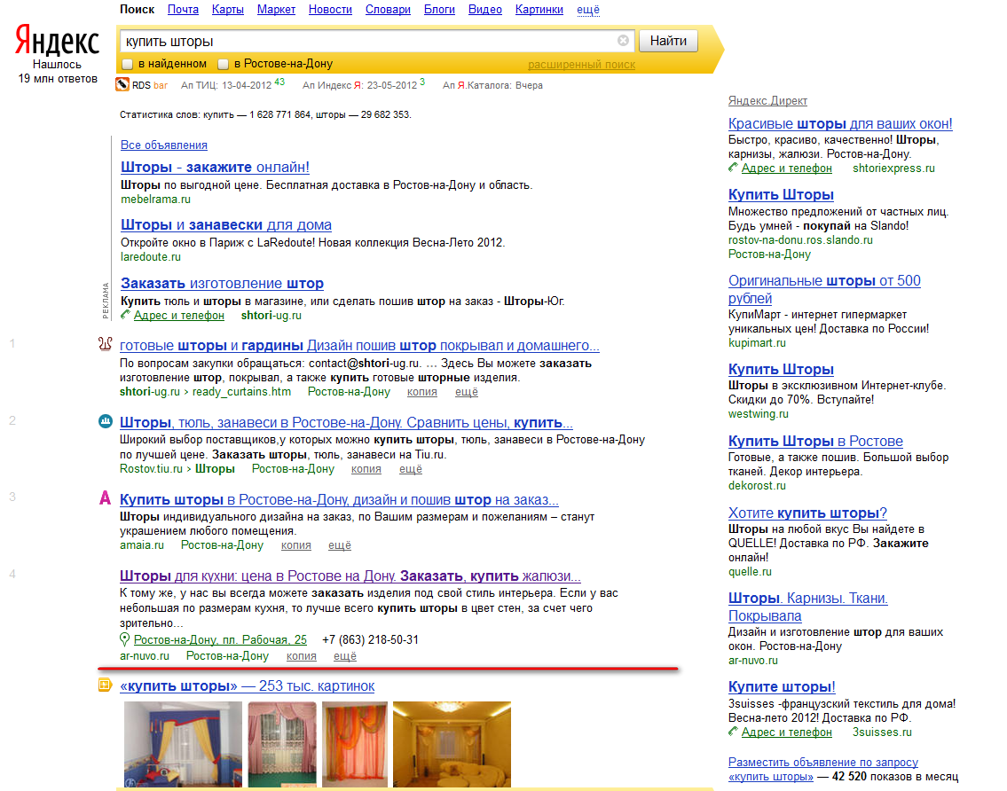Switch to the Блоги tab
This screenshot has height=791, width=1007.
439,10
